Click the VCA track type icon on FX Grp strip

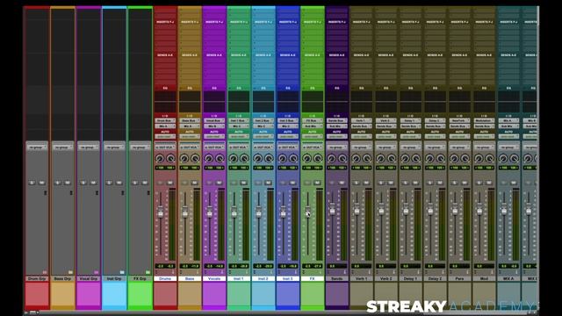(148, 272)
